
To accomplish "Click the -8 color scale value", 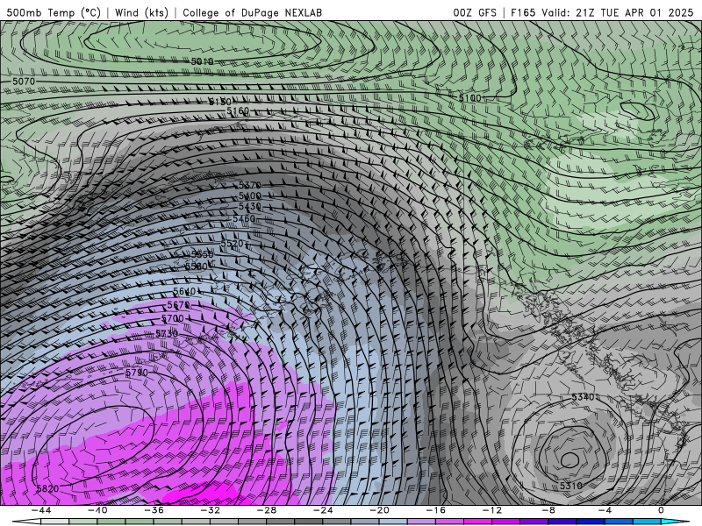I will click(x=548, y=510).
